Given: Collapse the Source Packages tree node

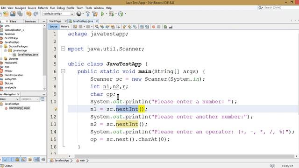Looking at the screenshot, I should click(1, 46).
